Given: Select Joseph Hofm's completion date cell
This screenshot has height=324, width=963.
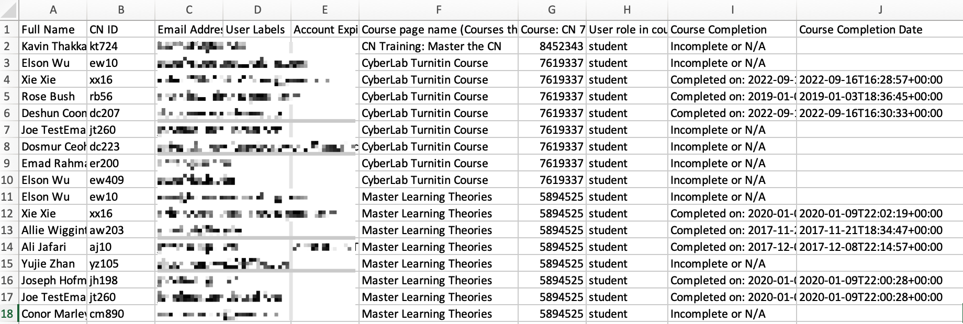Looking at the screenshot, I should [x=880, y=280].
